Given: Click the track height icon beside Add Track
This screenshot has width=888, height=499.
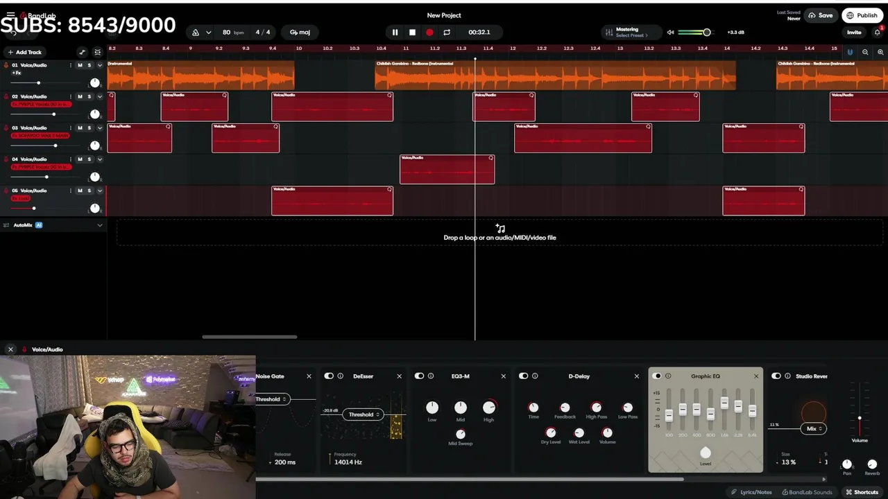Looking at the screenshot, I should [x=97, y=52].
